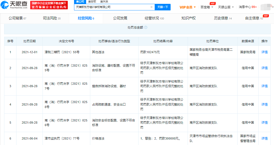
Task: Select the 公司背景 tab
Action: pyautogui.click(x=18, y=18)
